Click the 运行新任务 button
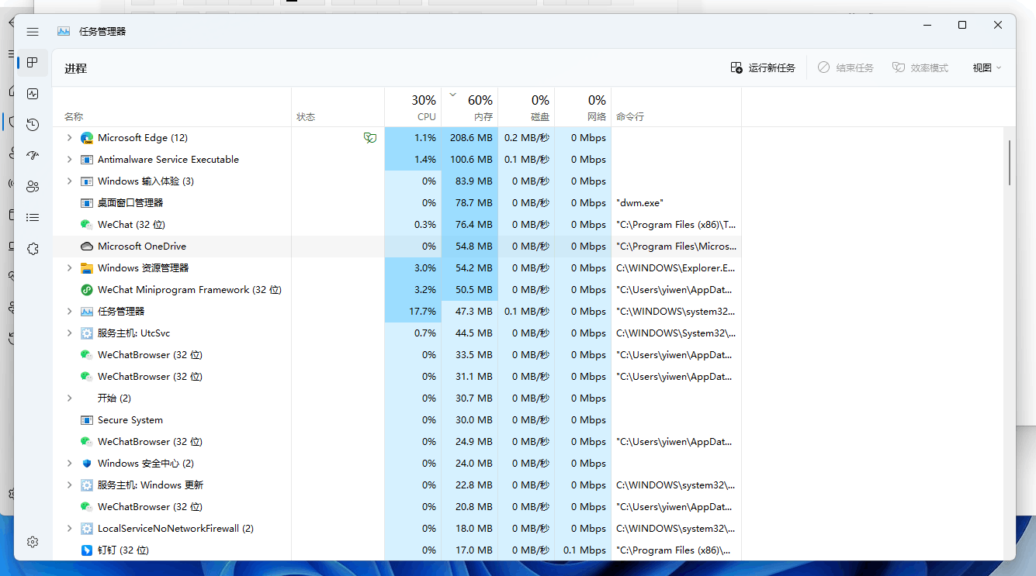The height and width of the screenshot is (576, 1036). click(x=763, y=68)
